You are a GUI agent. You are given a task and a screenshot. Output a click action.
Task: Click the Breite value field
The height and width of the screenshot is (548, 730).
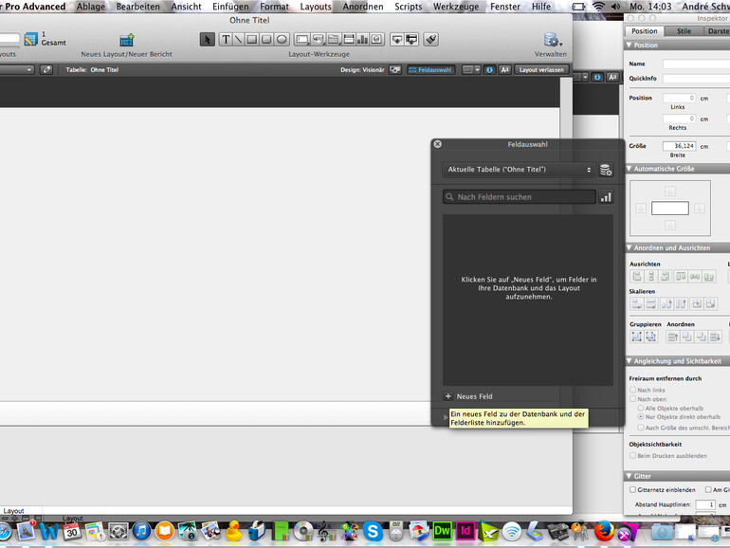pos(679,146)
